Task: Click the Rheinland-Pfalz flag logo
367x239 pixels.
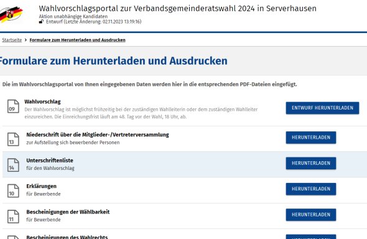Action: pos(11,14)
